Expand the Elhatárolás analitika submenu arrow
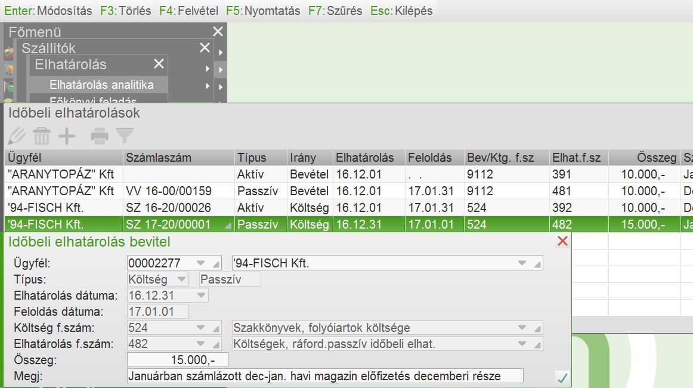 pyautogui.click(x=208, y=85)
